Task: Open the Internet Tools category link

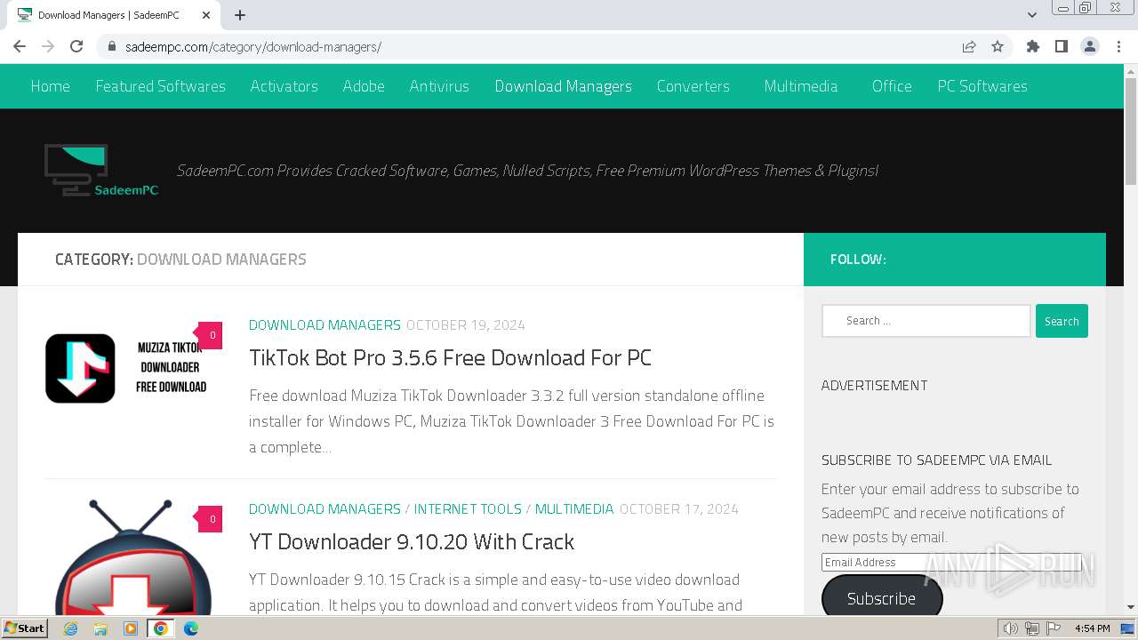Action: (x=468, y=508)
